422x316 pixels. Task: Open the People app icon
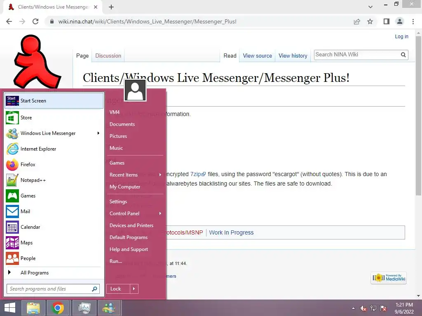point(12,258)
